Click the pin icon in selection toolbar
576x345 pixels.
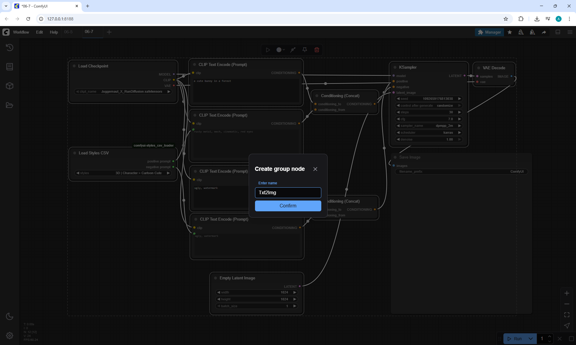(x=304, y=50)
